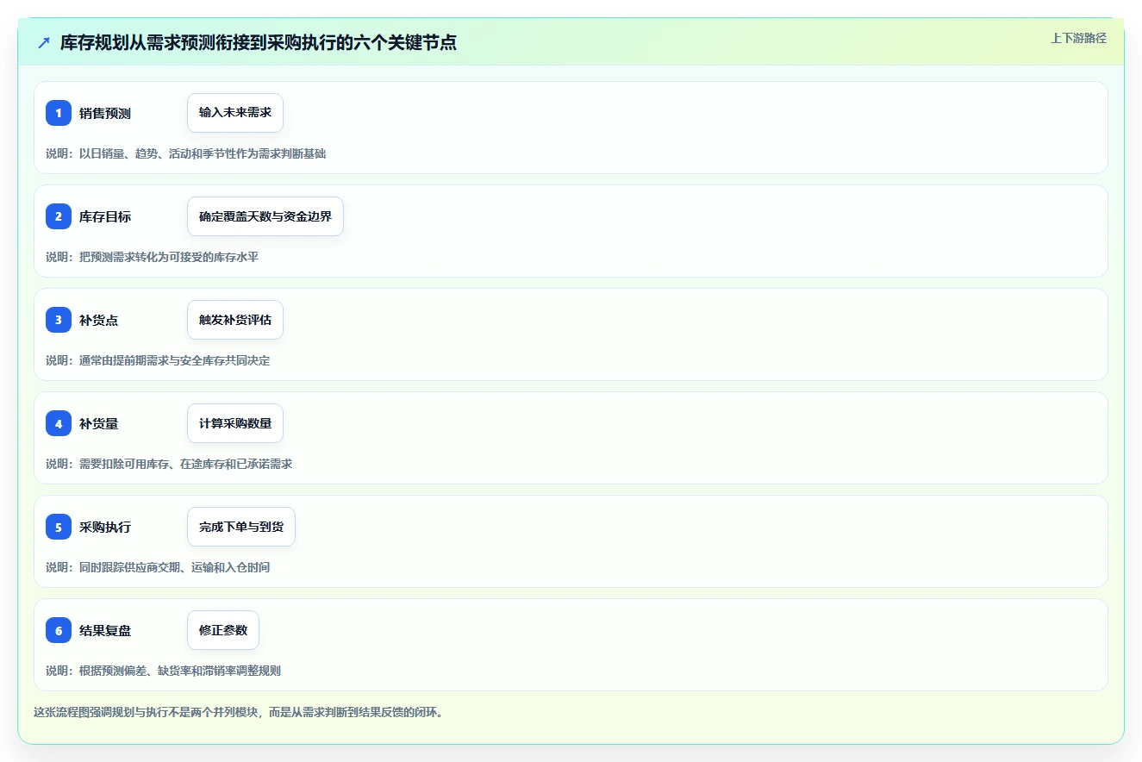Select the 补货点 step name
This screenshot has width=1142, height=762.
99,320
